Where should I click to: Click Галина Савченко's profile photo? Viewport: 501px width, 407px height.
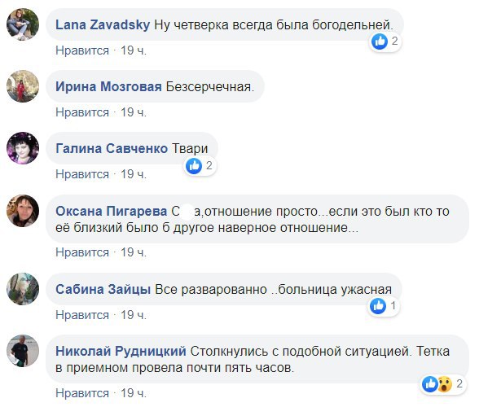click(x=22, y=148)
